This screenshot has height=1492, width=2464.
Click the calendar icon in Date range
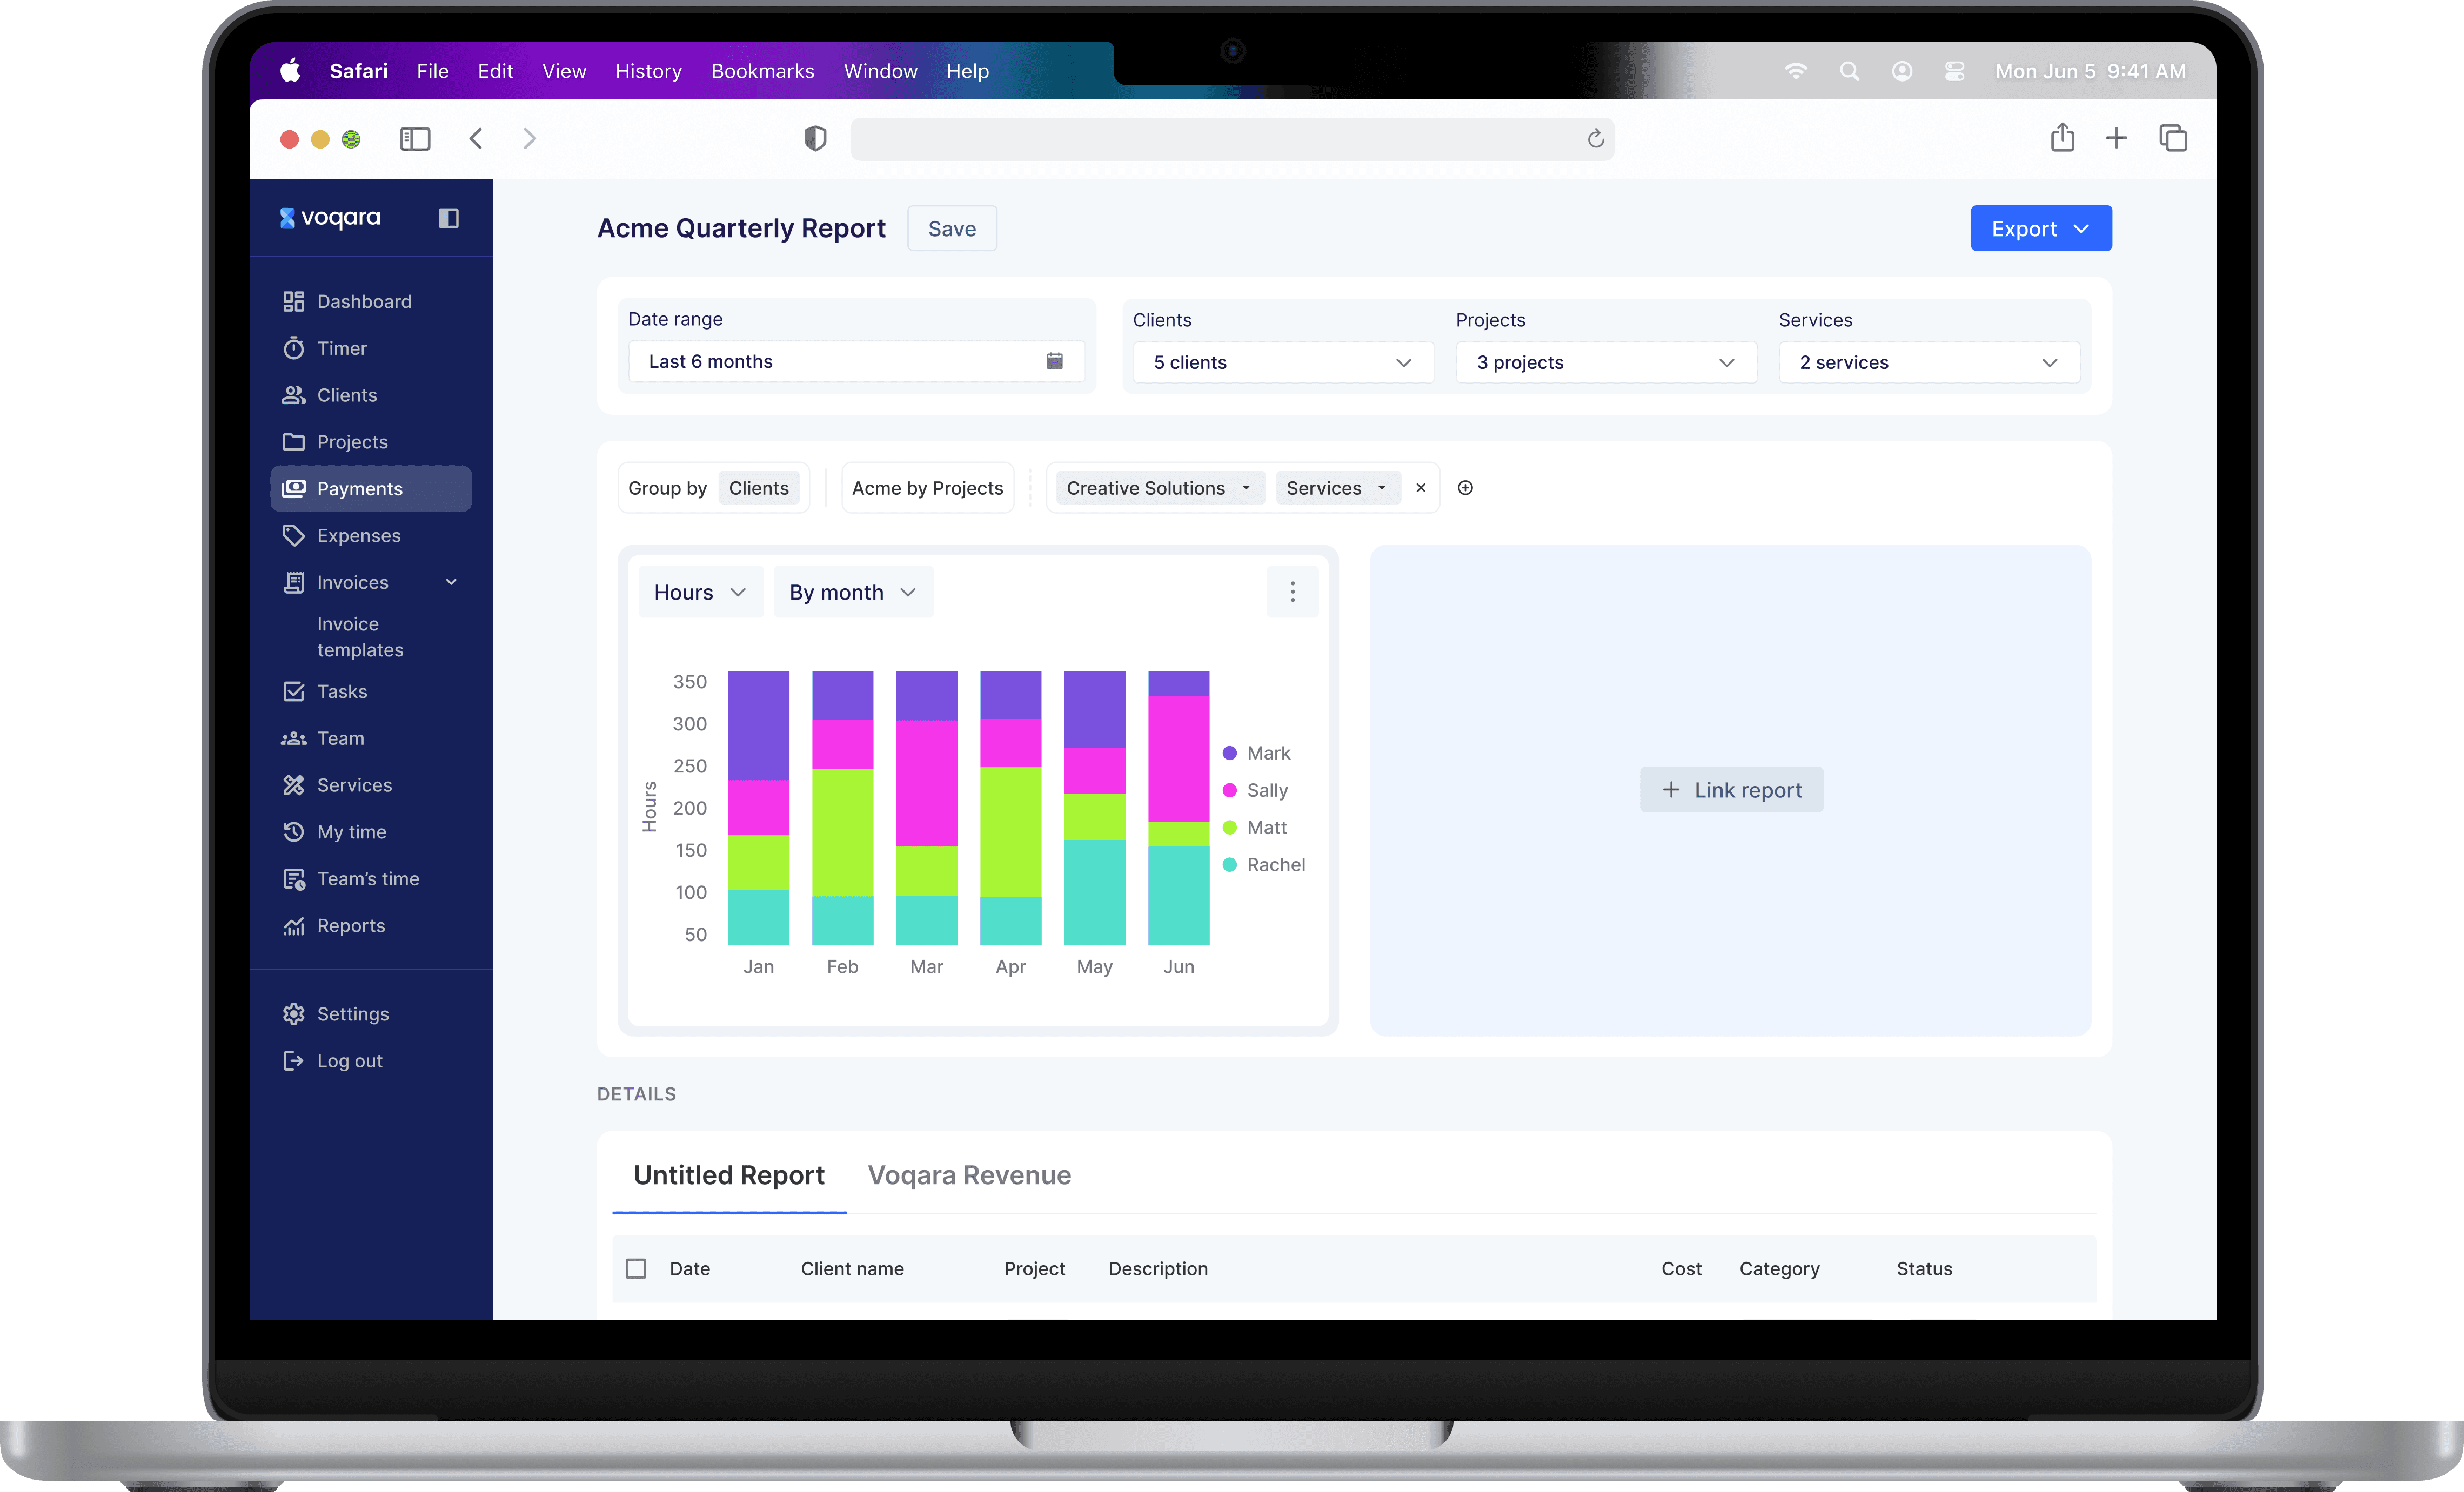(1054, 361)
